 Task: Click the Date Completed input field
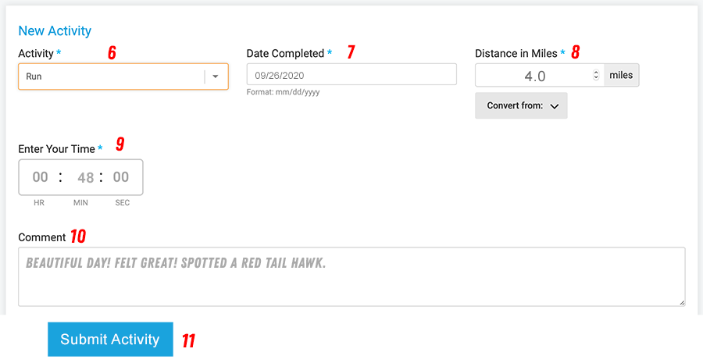351,74
